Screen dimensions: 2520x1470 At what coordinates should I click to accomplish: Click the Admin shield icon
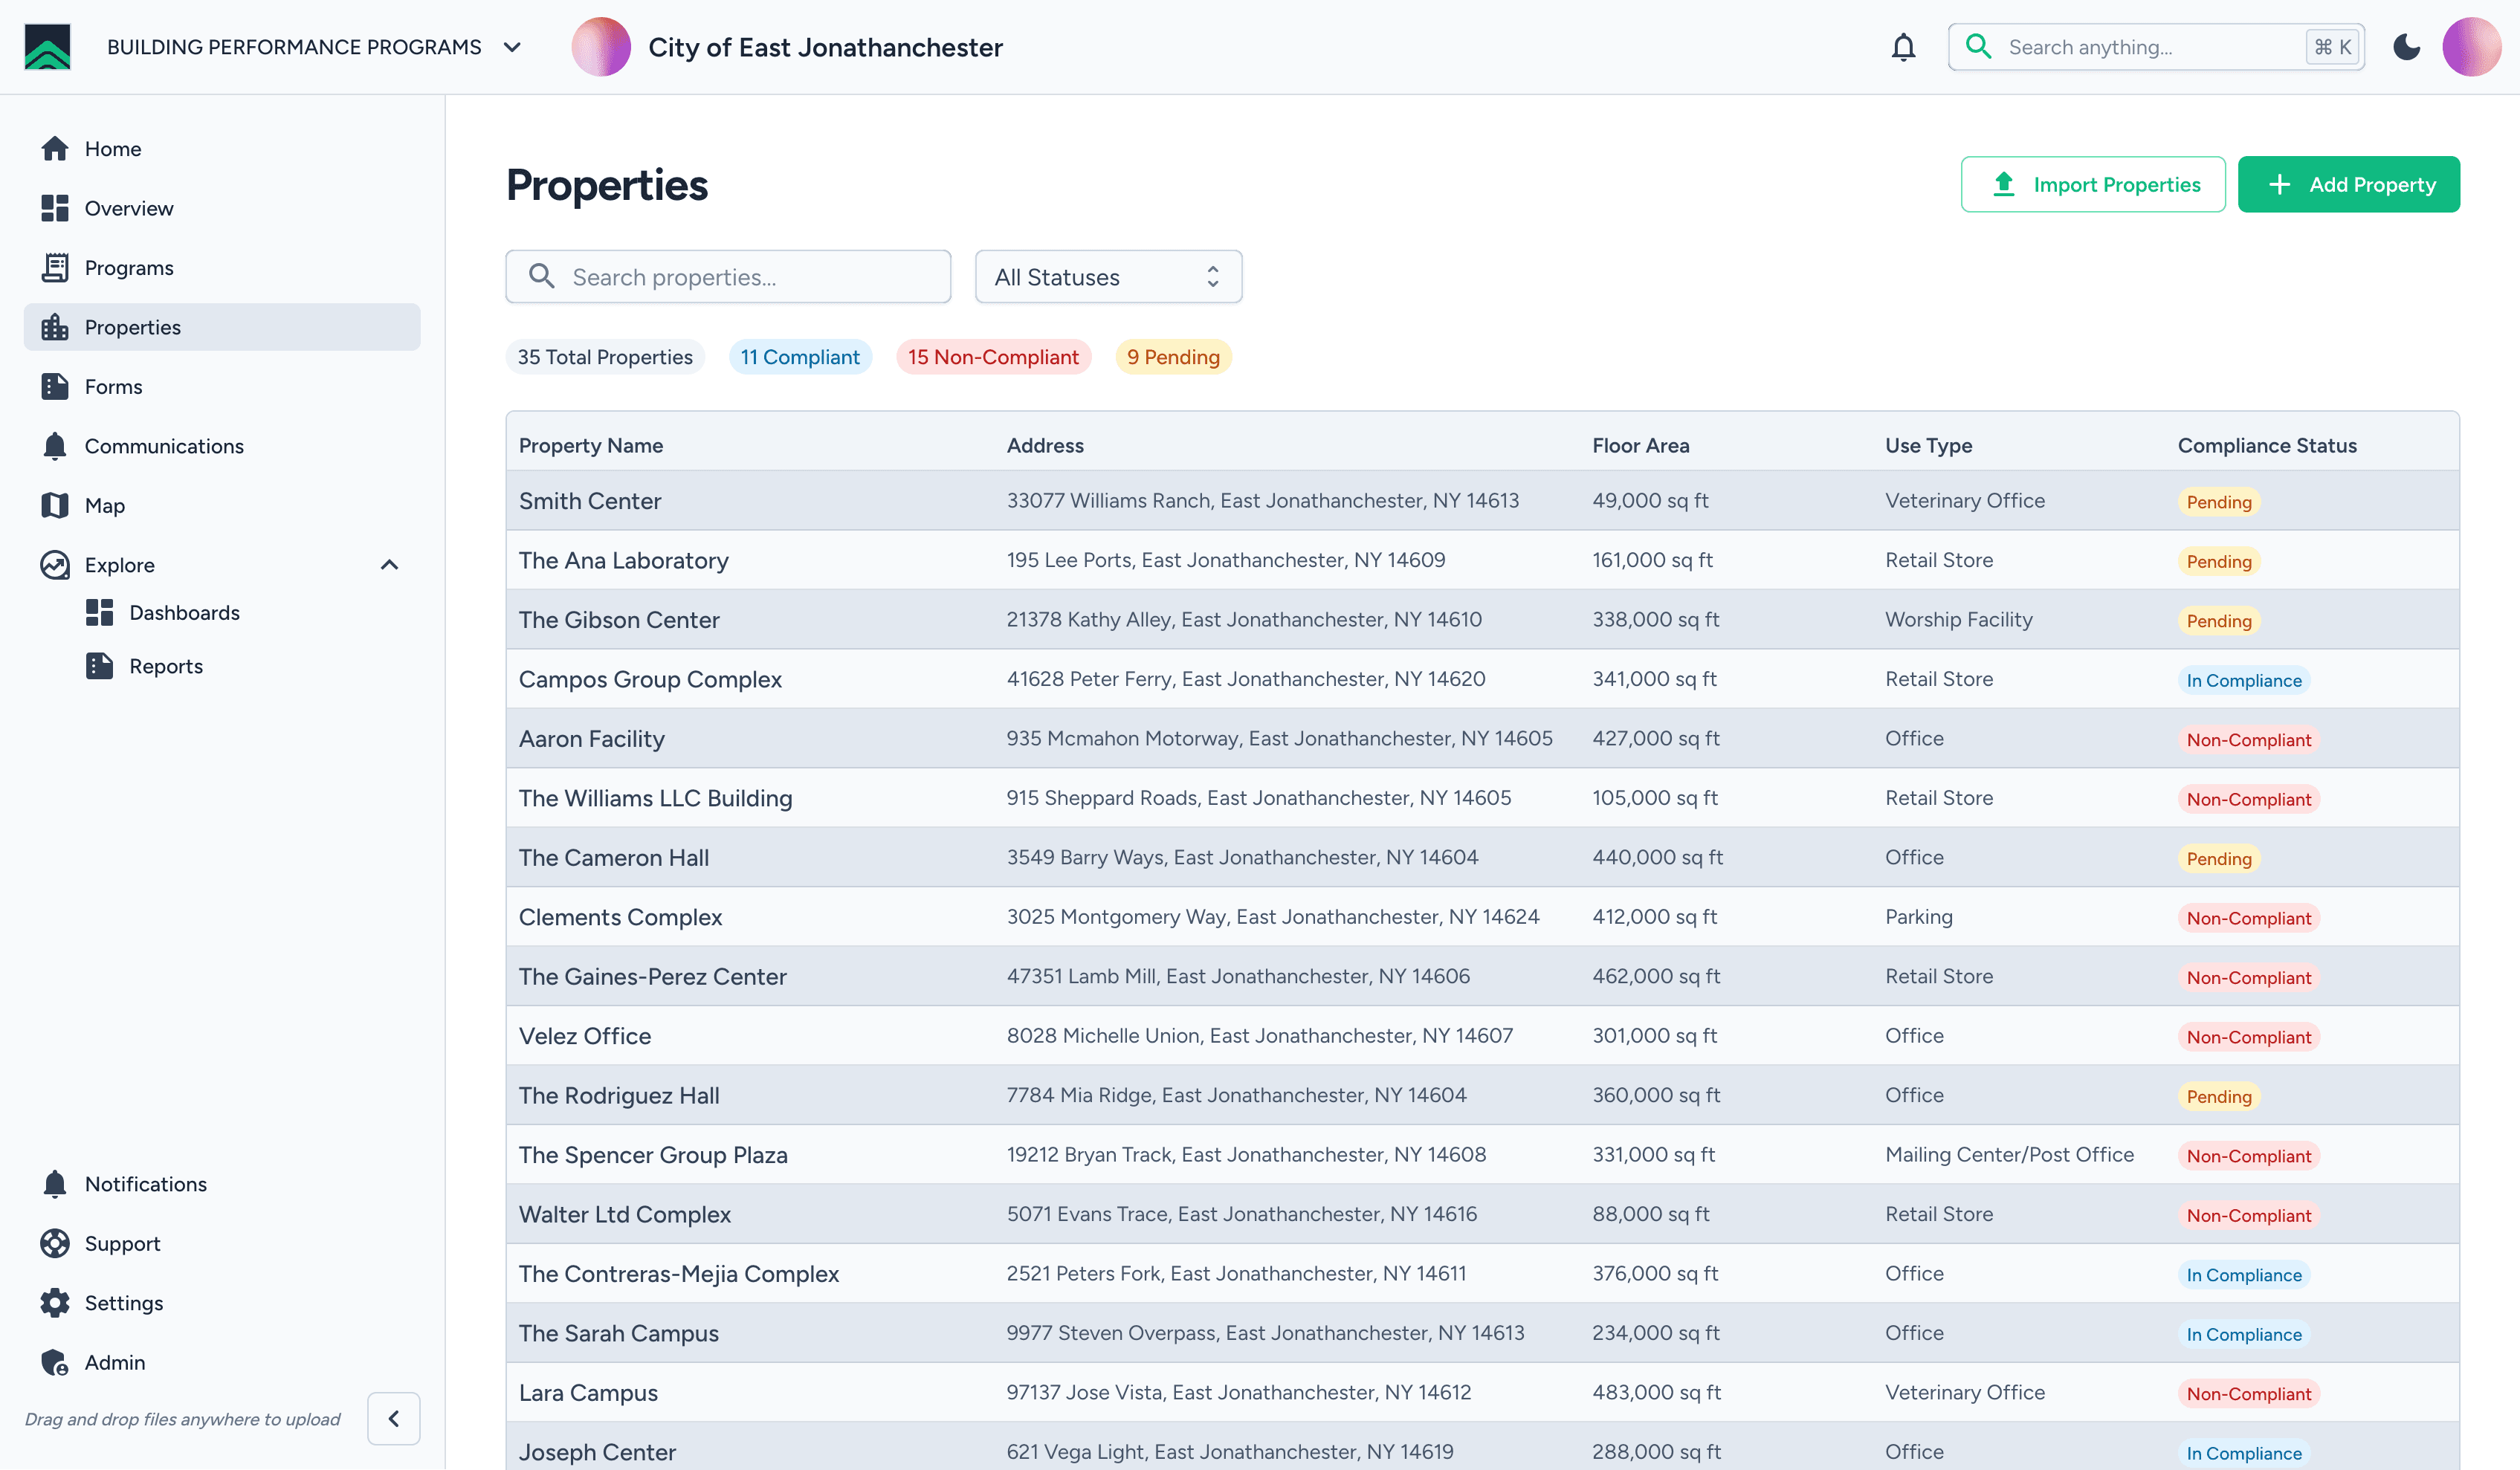pyautogui.click(x=55, y=1362)
